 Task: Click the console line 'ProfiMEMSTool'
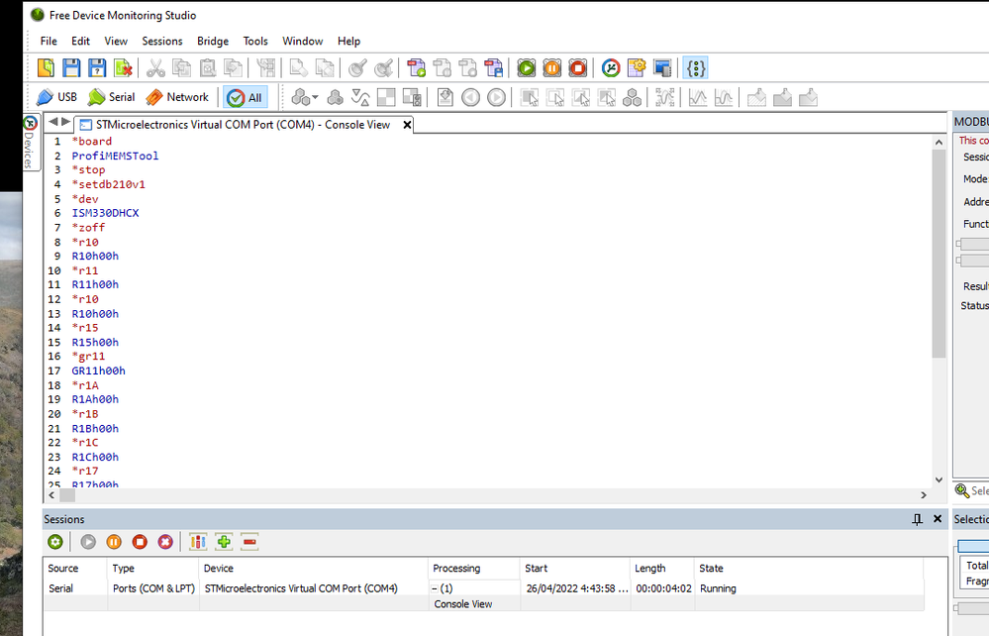(x=116, y=156)
